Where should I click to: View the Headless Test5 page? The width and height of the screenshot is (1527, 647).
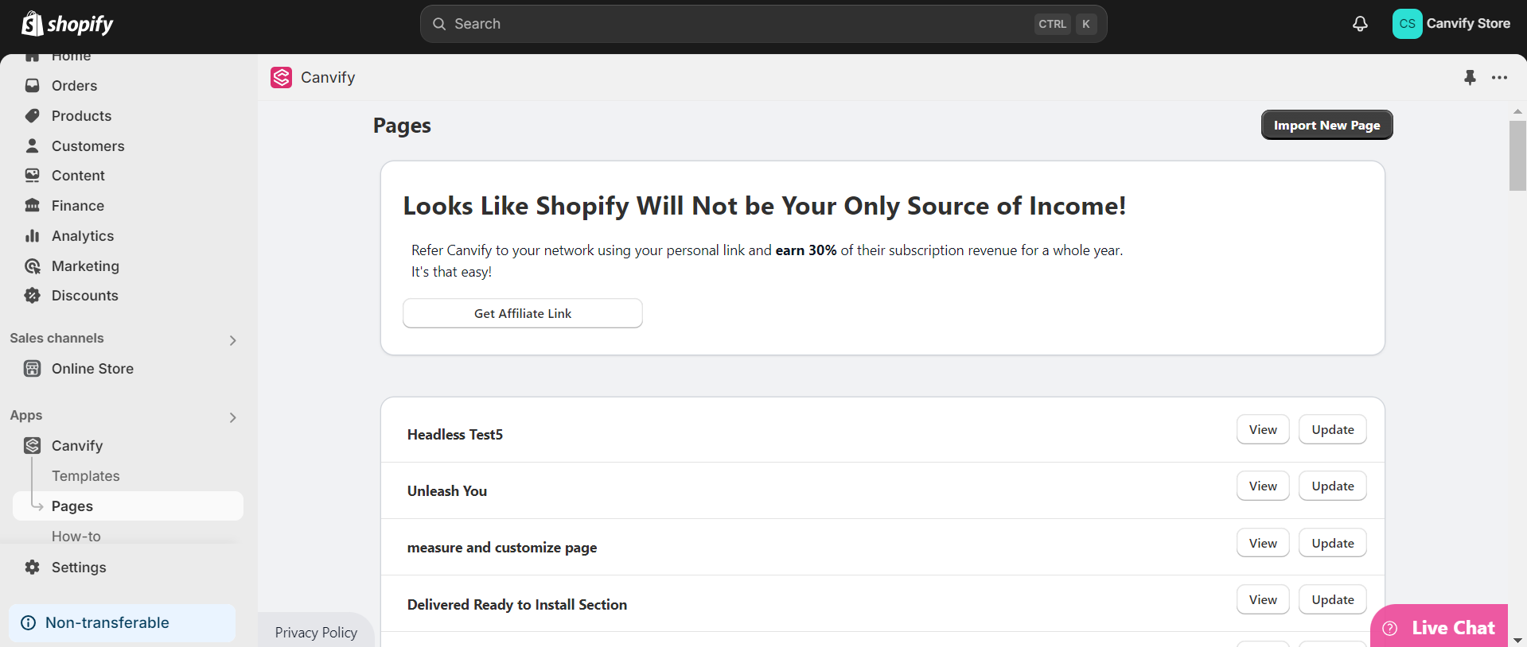pyautogui.click(x=1263, y=429)
